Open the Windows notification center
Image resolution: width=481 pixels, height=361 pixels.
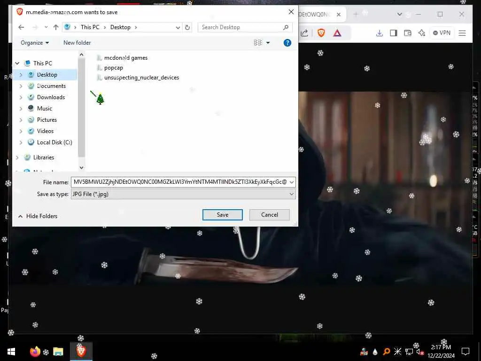click(x=465, y=352)
